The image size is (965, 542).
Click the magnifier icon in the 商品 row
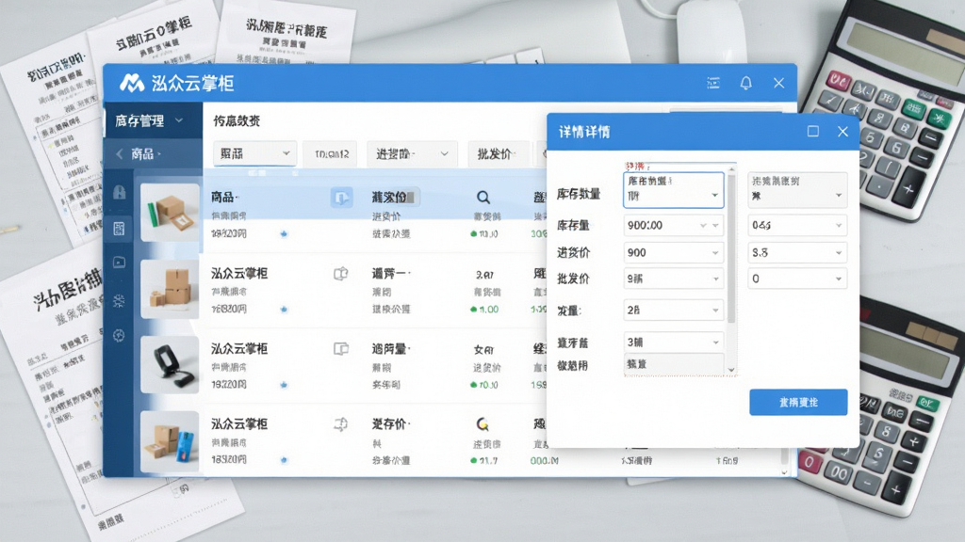coord(483,198)
